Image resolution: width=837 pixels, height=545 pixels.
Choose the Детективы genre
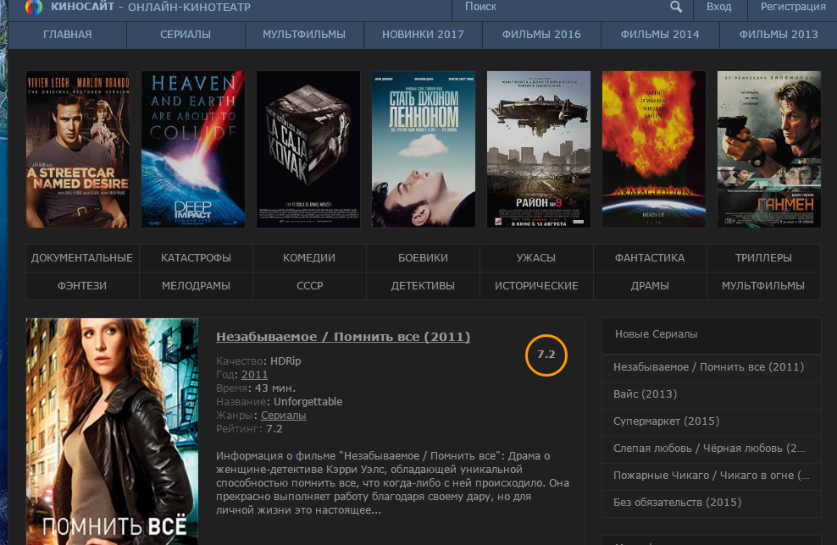point(423,286)
